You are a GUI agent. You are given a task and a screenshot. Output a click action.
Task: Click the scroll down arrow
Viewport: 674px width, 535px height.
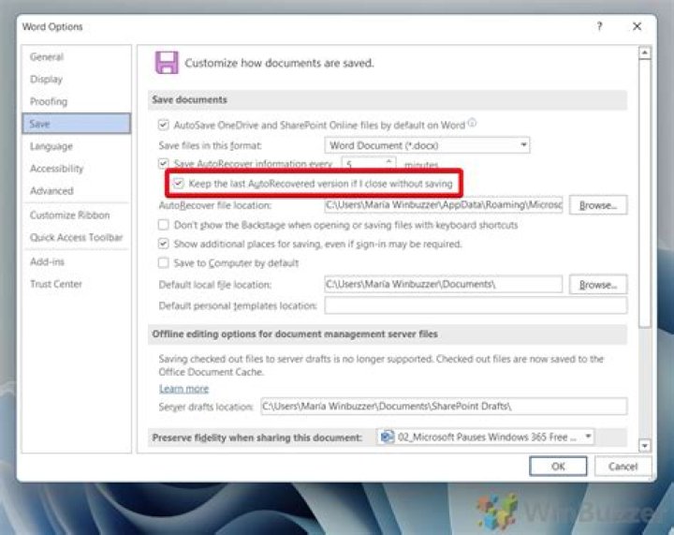(x=644, y=446)
